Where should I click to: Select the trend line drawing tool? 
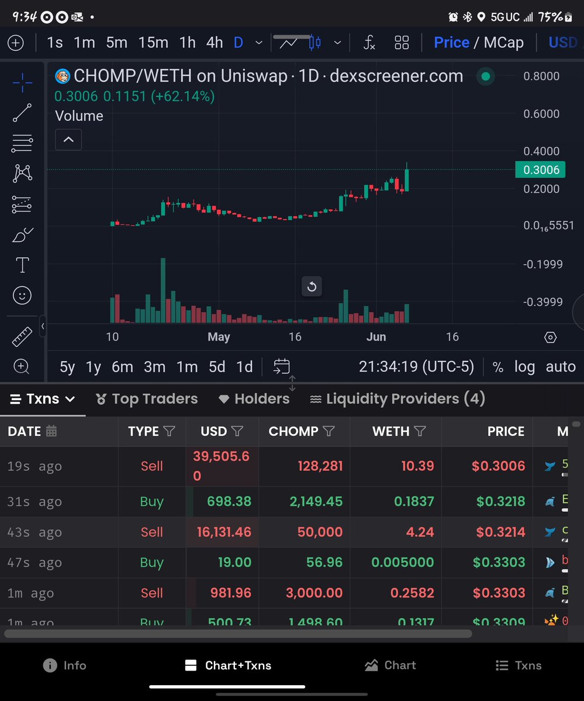pyautogui.click(x=22, y=112)
